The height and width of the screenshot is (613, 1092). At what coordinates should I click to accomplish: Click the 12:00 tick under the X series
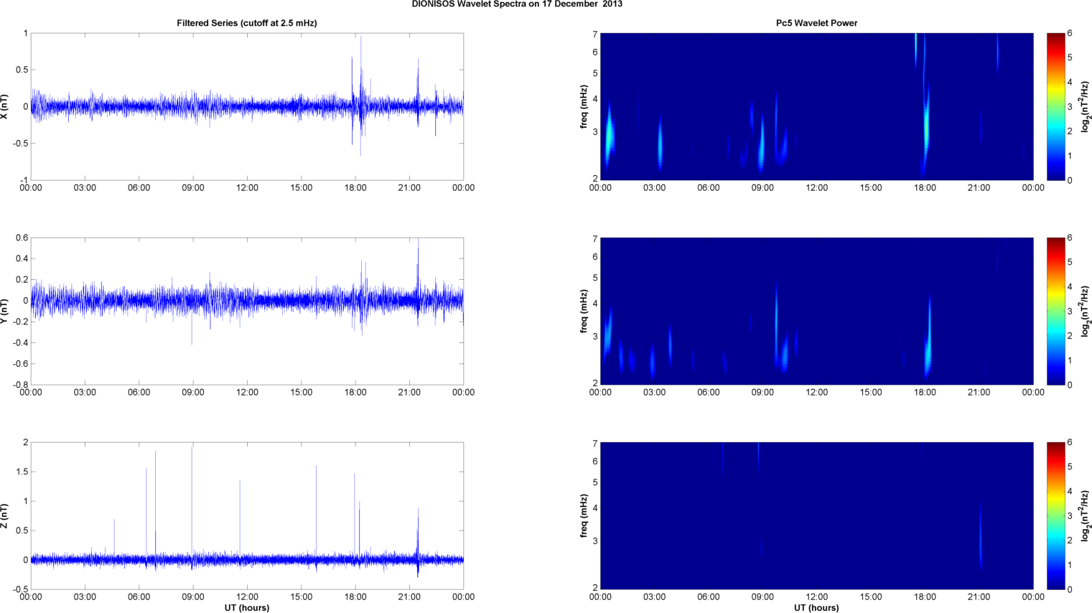[x=247, y=188]
